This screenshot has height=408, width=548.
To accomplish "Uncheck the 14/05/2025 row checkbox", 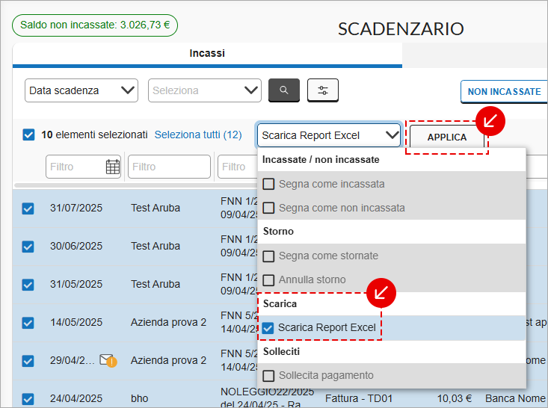I will (x=28, y=323).
